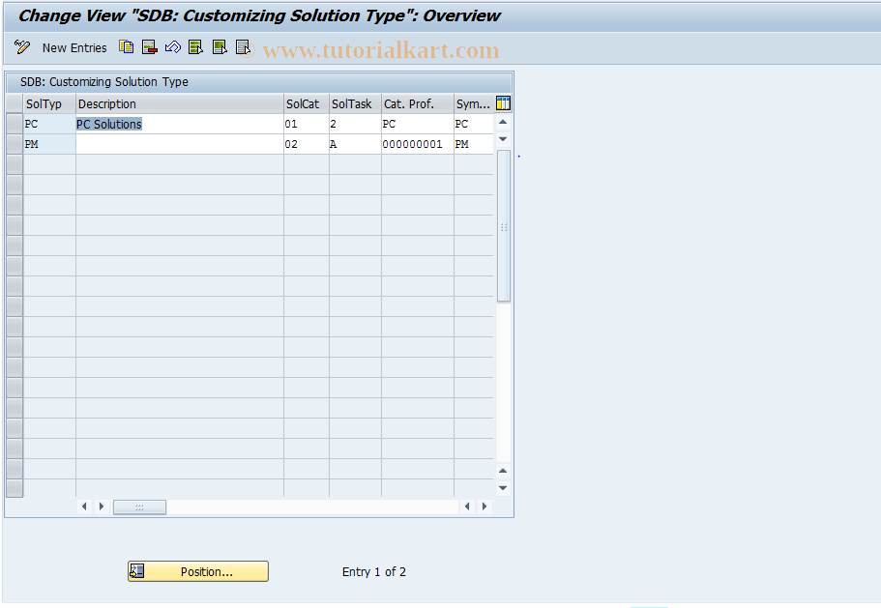Viewport: 881px width, 608px height.
Task: Click the PC Solutions description field
Action: (180, 124)
